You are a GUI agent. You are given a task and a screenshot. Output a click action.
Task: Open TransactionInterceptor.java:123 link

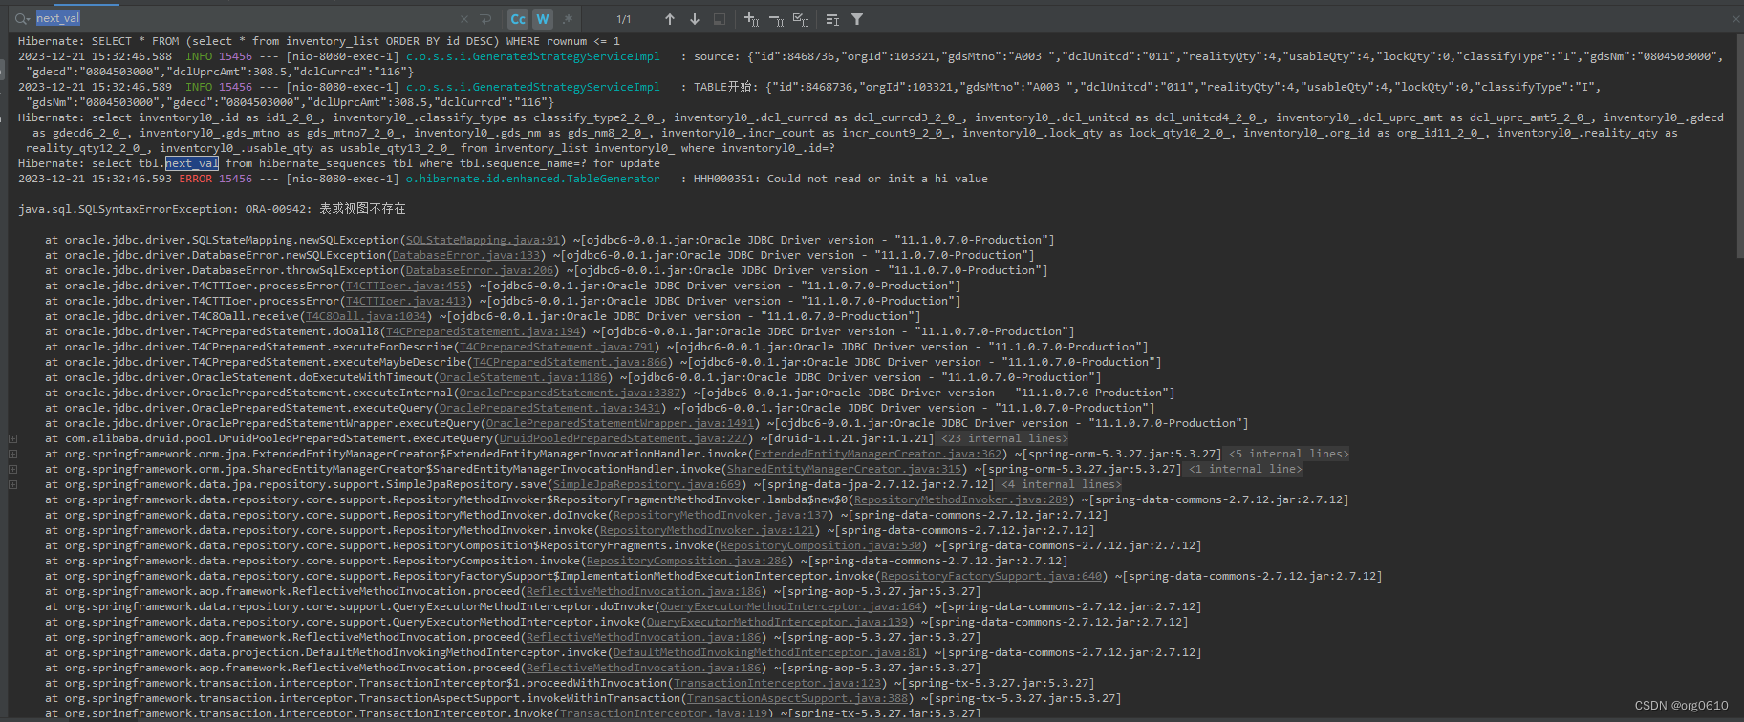[777, 684]
